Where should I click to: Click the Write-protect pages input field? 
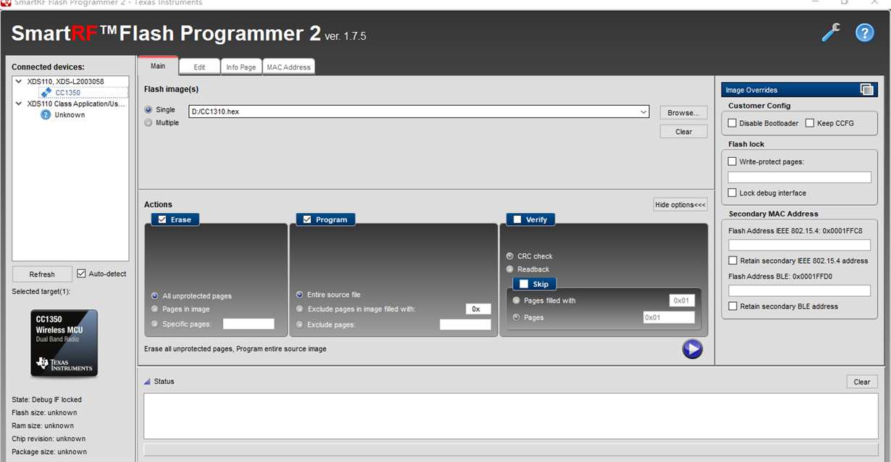[799, 177]
